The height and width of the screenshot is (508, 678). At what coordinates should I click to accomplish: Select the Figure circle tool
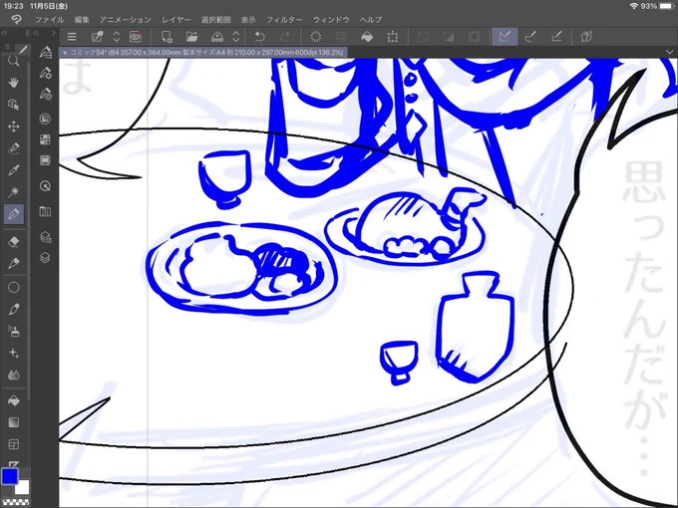pos(13,287)
